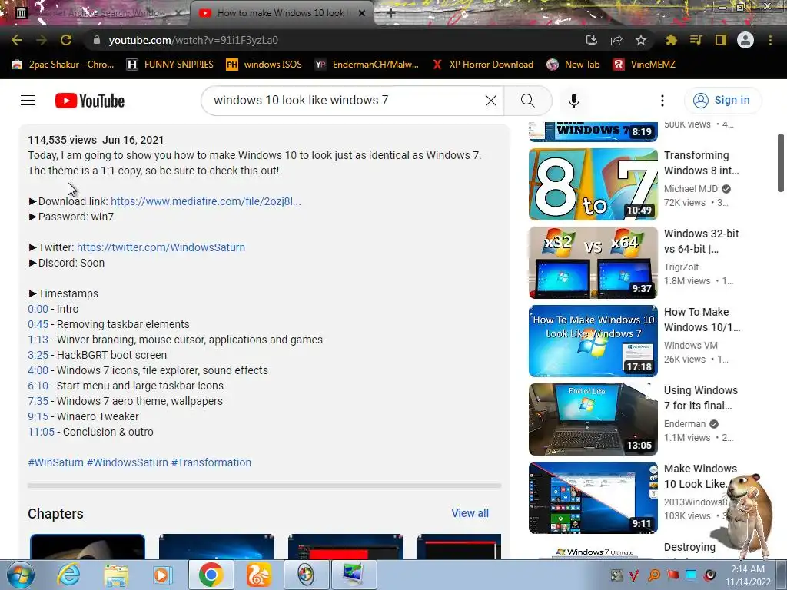
Task: Click View all chapters
Action: coord(470,513)
